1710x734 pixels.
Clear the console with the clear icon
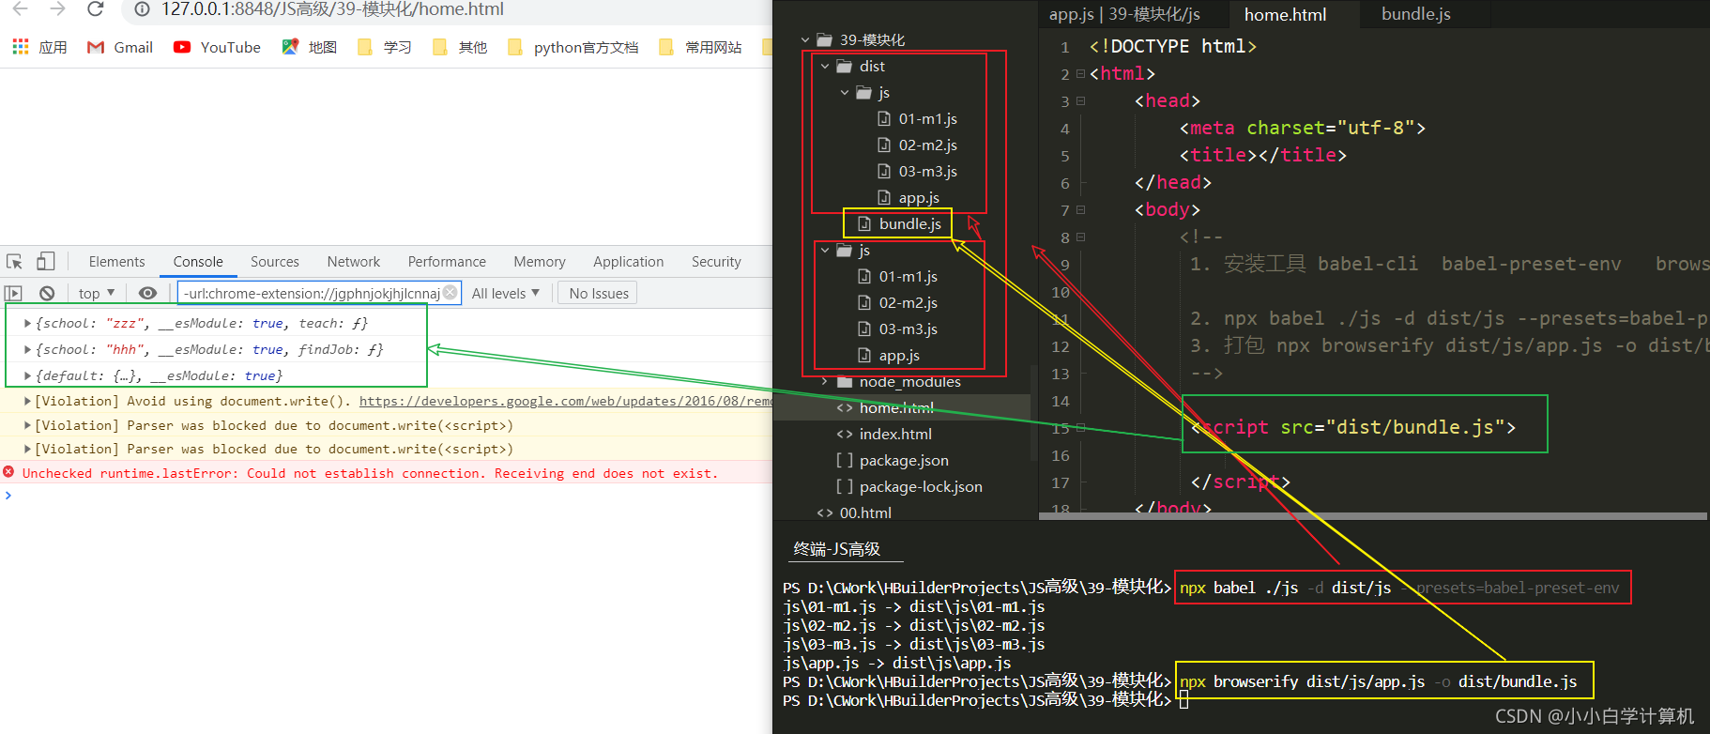point(47,293)
